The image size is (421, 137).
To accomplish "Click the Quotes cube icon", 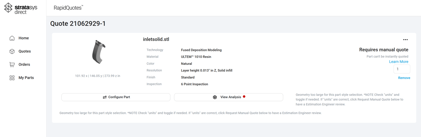I will [12, 51].
